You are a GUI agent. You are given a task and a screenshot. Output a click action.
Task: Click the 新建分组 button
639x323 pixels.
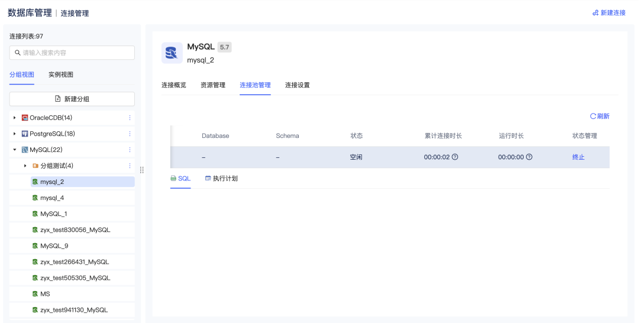(72, 99)
